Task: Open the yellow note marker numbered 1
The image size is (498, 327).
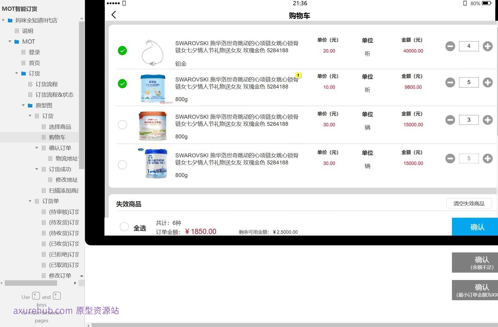Action: 298,75
